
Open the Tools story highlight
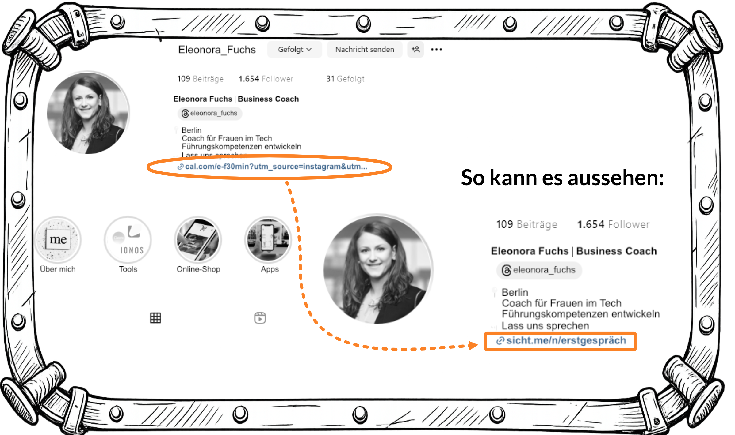(128, 240)
